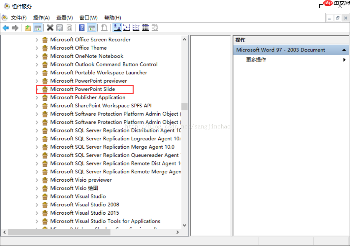The height and width of the screenshot is (246, 350).
Task: Click the Microsoft Visio 绘图 component icon
Action: [x=45, y=188]
